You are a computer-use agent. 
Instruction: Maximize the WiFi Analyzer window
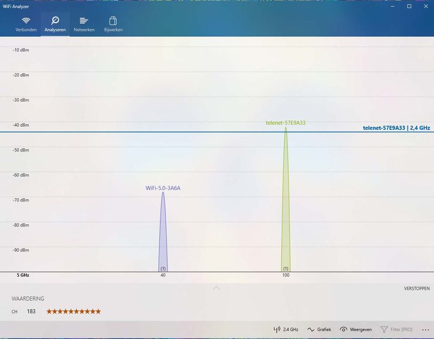[410, 6]
